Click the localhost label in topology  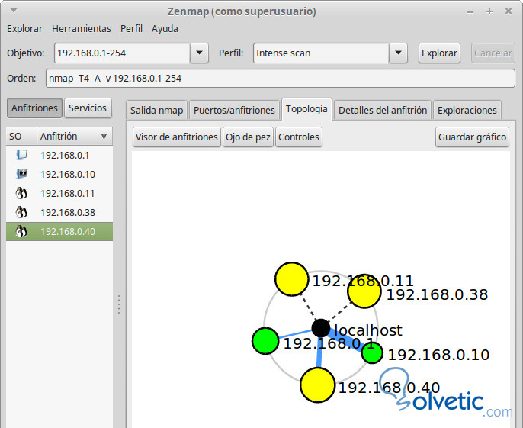(368, 330)
